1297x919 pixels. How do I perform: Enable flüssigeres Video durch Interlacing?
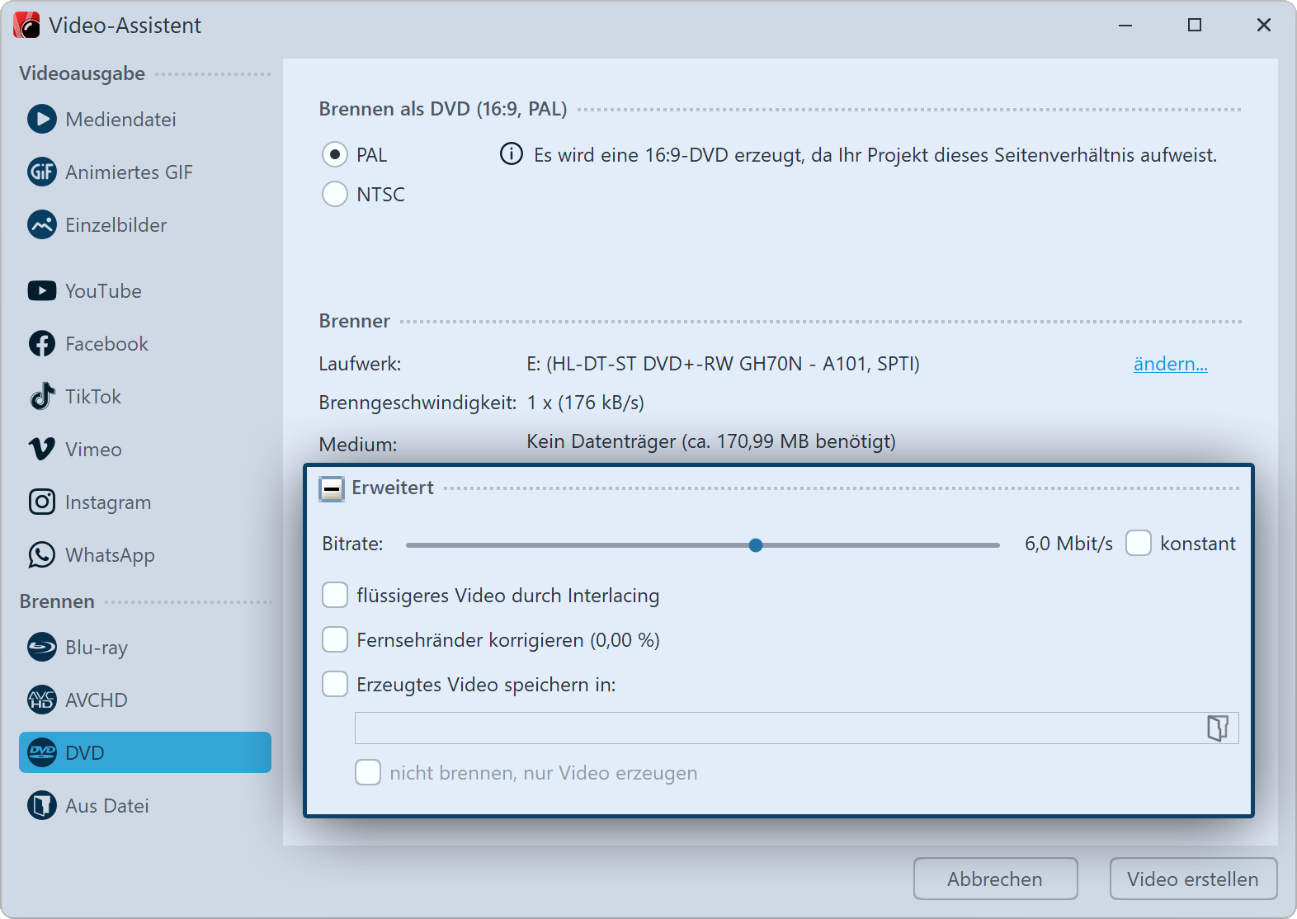tap(335, 596)
